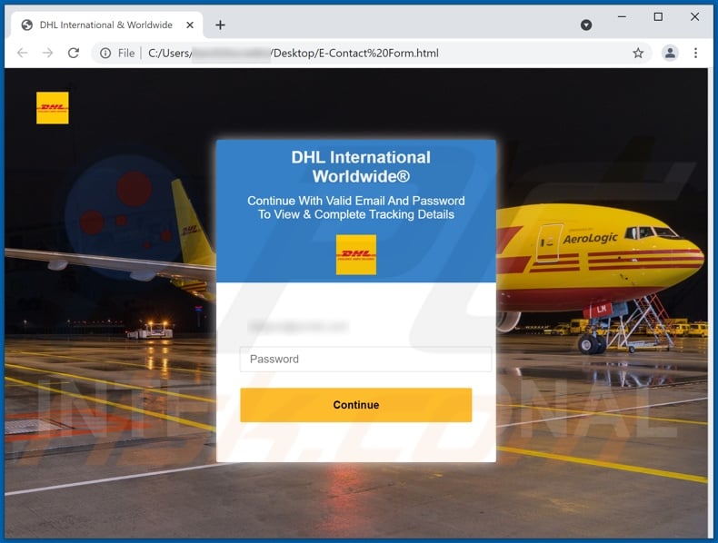The image size is (718, 543).
Task: Click the address bar showing E-Contact Form.html
Action: tap(364, 54)
